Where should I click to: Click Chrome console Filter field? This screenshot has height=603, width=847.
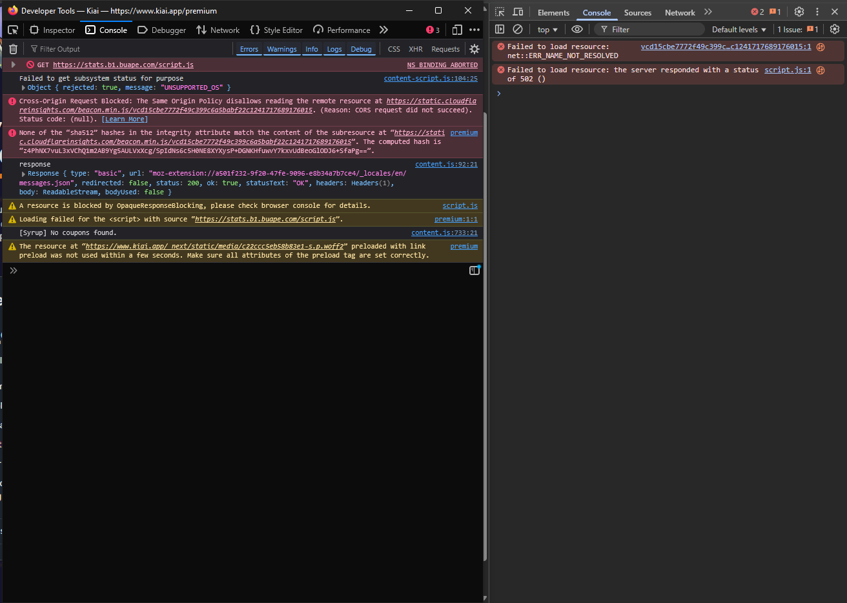click(x=649, y=30)
